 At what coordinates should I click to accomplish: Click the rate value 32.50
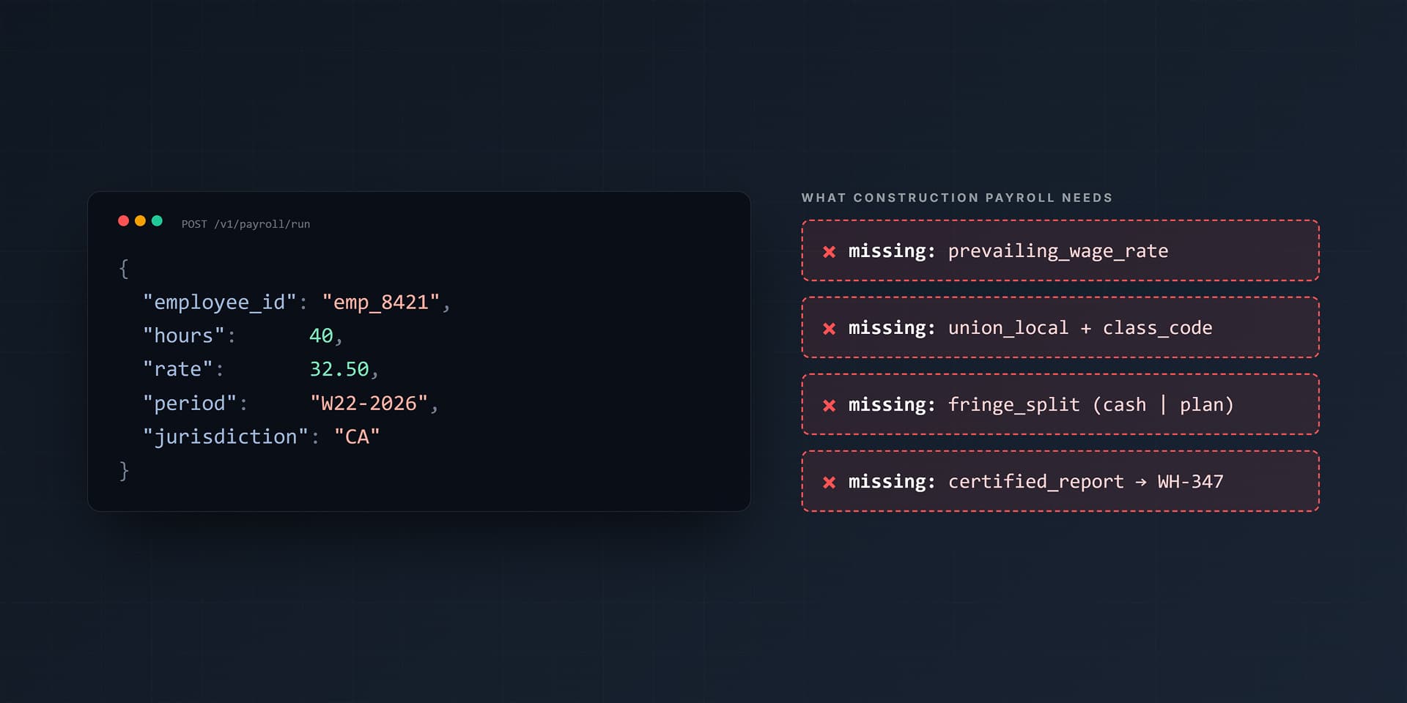pos(339,369)
